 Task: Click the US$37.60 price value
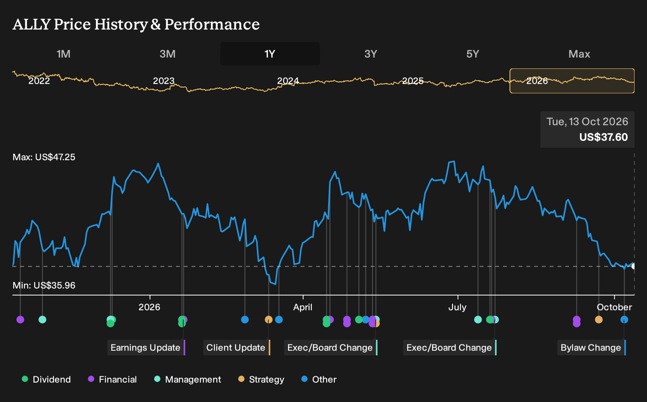(603, 137)
